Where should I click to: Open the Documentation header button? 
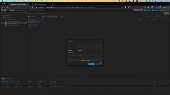(x=138, y=10)
